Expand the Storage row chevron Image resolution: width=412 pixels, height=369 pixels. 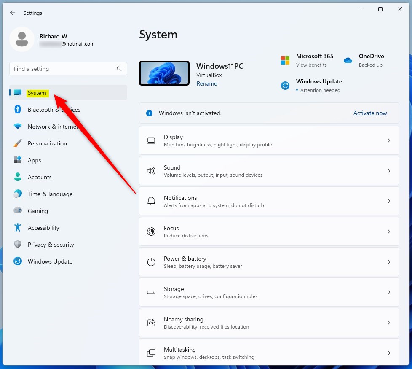click(389, 292)
